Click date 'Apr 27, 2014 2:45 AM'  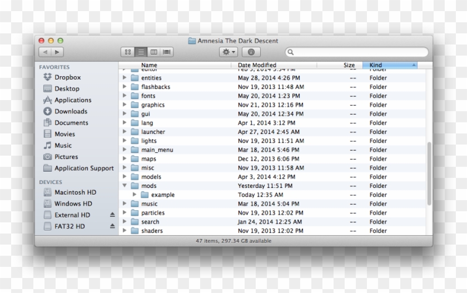pos(269,132)
